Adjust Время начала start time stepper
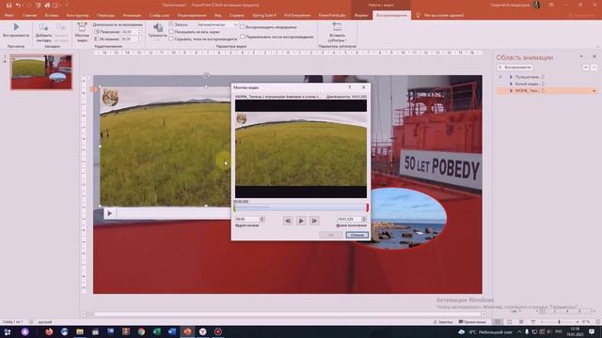The width and height of the screenshot is (602, 338). click(x=261, y=219)
